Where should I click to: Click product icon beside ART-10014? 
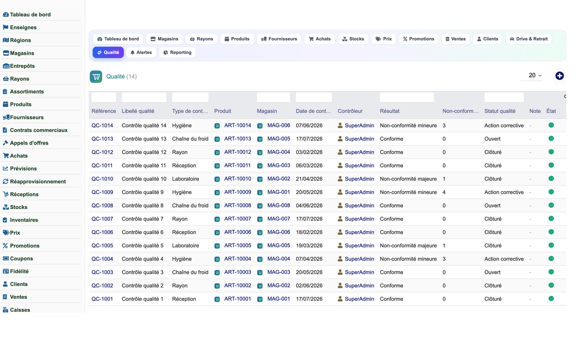click(x=217, y=126)
